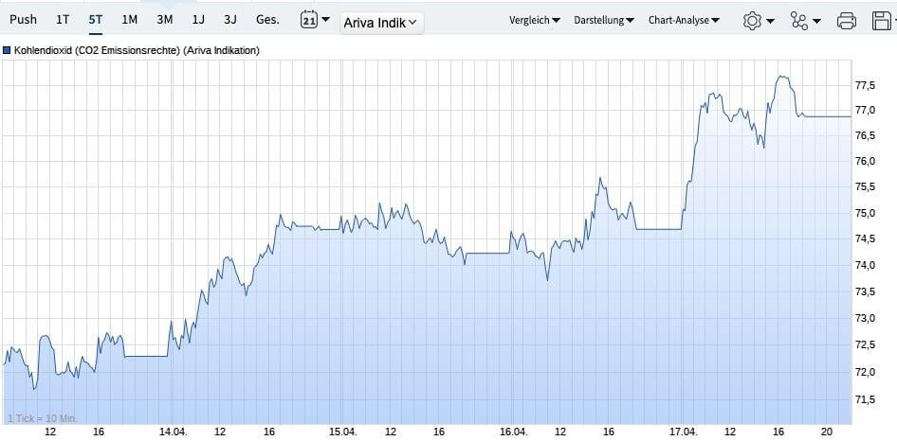Screen dimensions: 897x441
Task: Switch to the 3M timeframe
Action: [164, 20]
